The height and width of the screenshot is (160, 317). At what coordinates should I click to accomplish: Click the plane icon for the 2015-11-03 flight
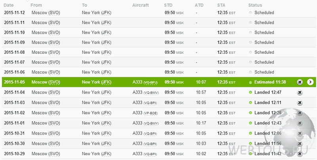coord(300,103)
